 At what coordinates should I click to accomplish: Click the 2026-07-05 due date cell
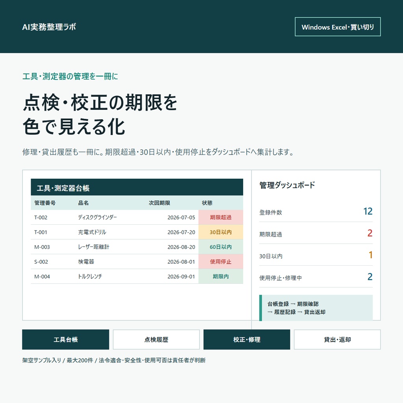click(181, 217)
